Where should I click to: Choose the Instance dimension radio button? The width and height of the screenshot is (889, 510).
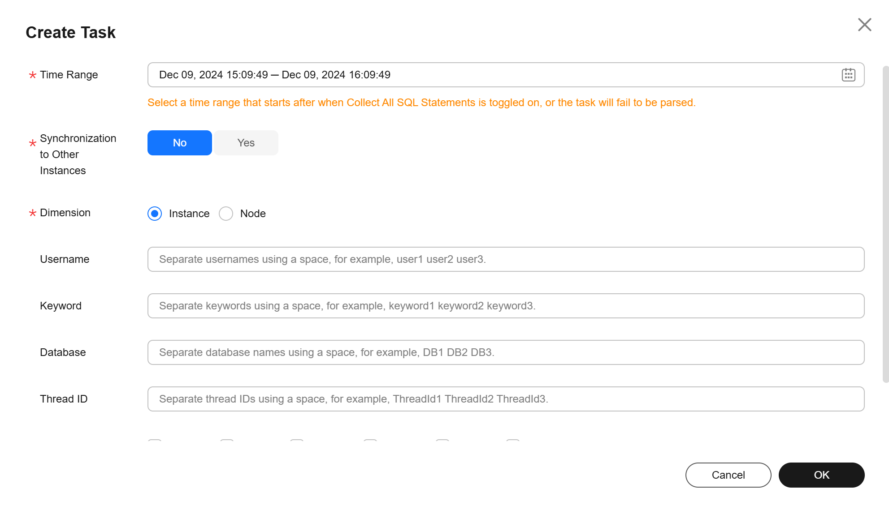[155, 214]
